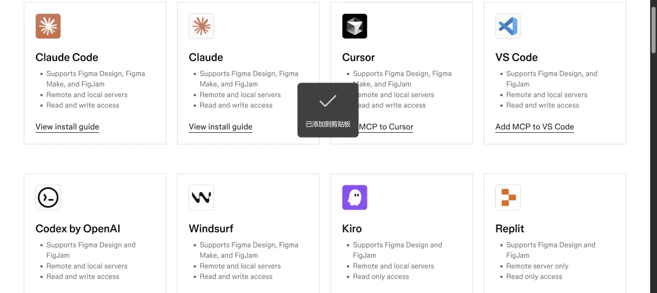Click 'Read and write access' in Claude card
This screenshot has width=657, height=293.
pyautogui.click(x=236, y=105)
